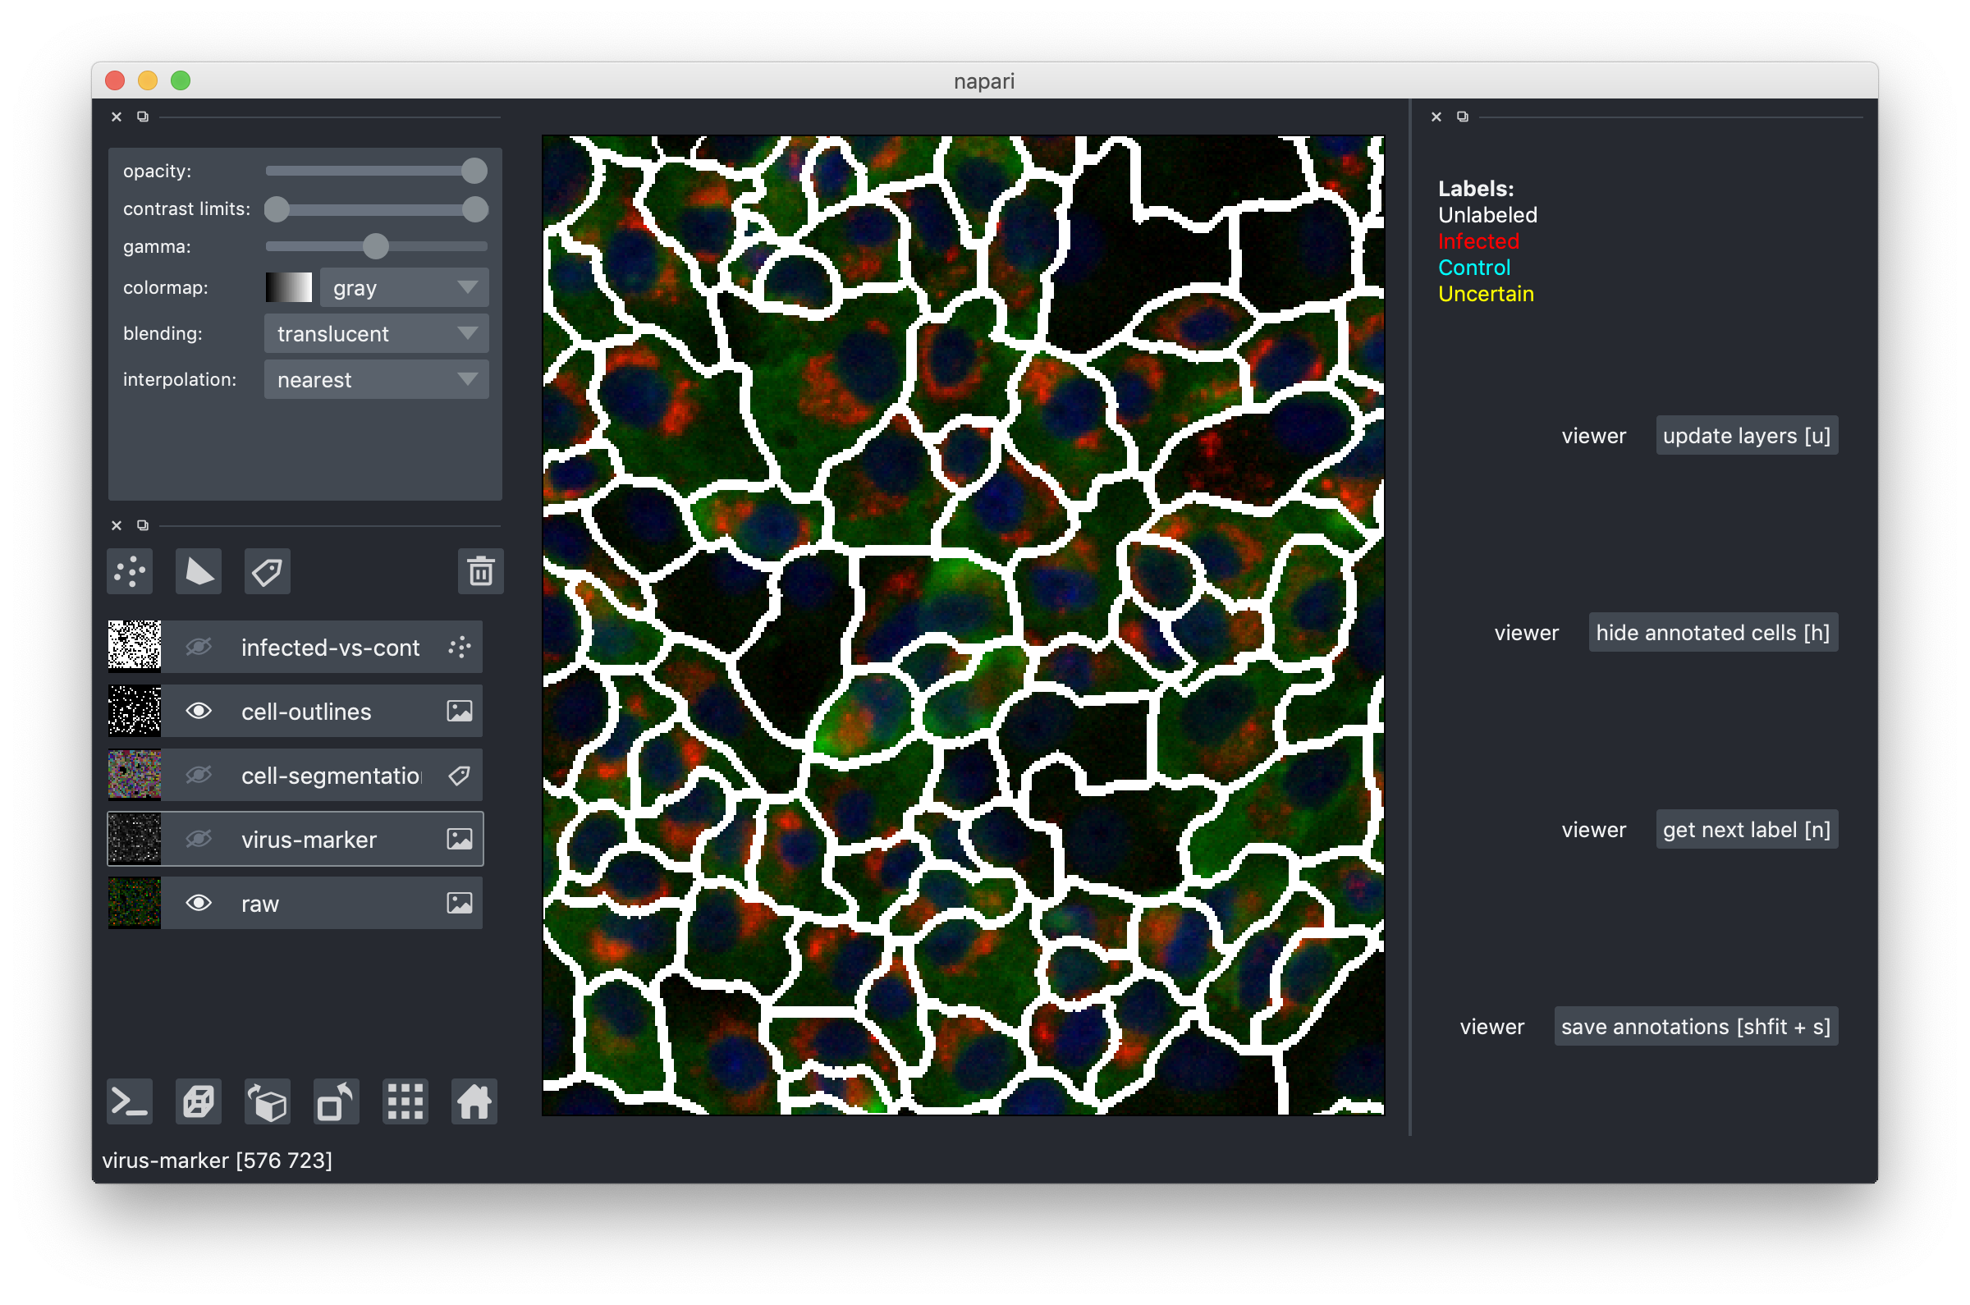Screen dimensions: 1970x1305
Task: Add a new points layer
Action: click(x=130, y=572)
